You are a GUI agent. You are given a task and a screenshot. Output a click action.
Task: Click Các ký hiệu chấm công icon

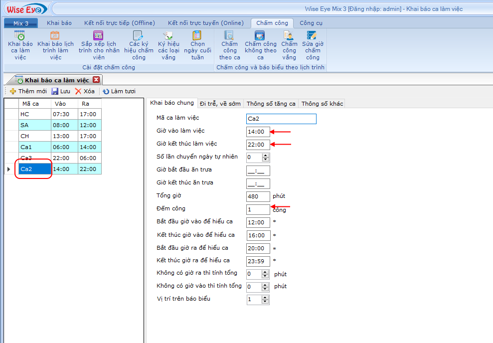coord(139,44)
